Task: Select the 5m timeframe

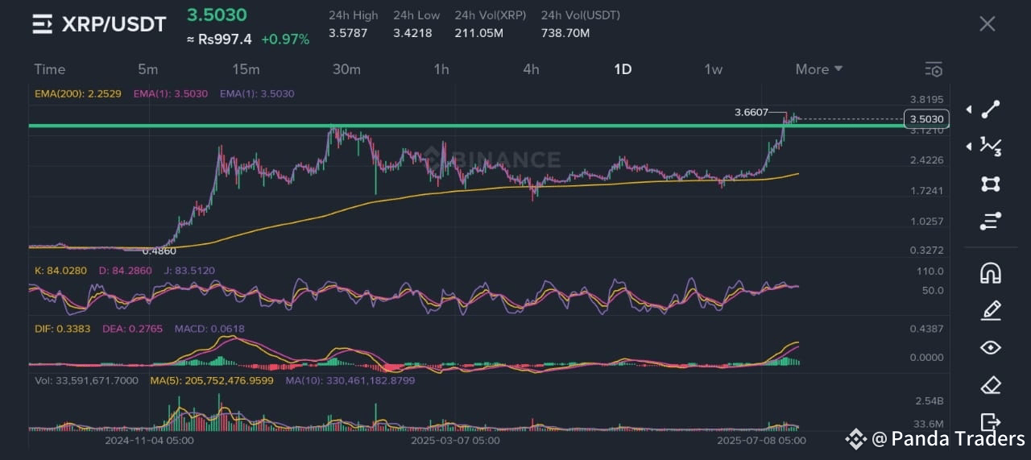Action: click(148, 69)
